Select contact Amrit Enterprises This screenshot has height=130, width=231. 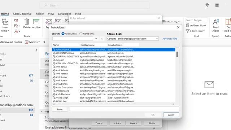[x=114, y=87]
